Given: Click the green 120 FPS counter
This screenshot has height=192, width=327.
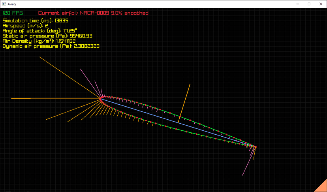Looking at the screenshot, I should [13, 13].
